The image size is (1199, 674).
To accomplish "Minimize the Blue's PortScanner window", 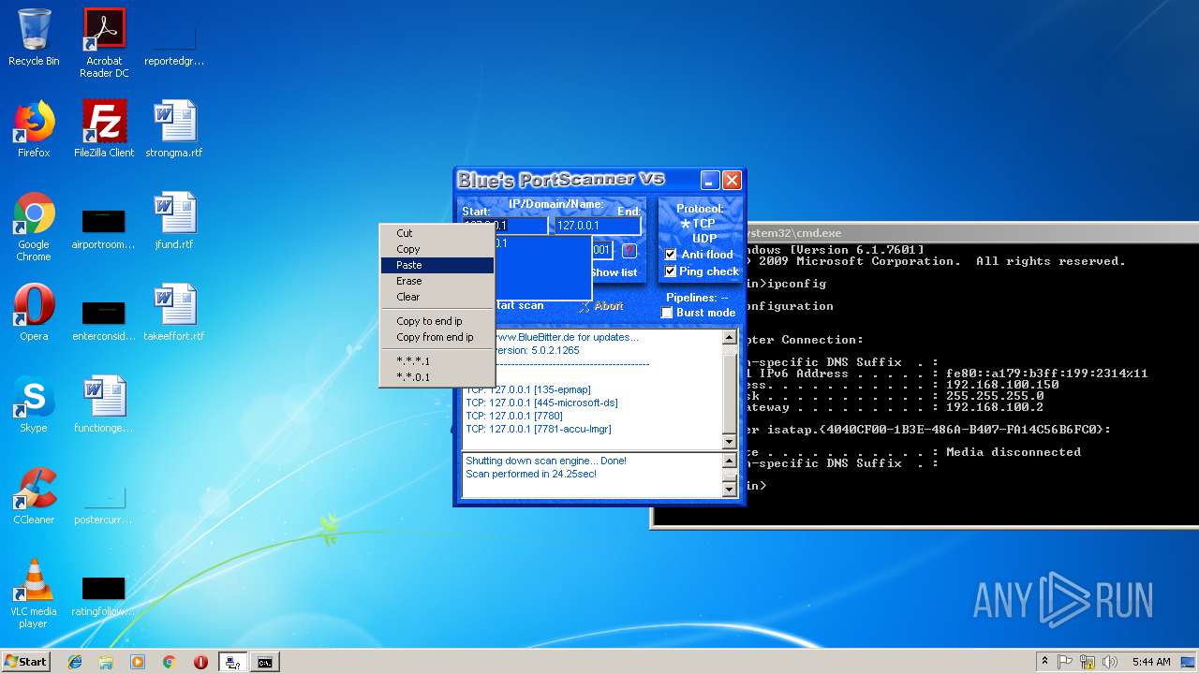I will pos(711,181).
